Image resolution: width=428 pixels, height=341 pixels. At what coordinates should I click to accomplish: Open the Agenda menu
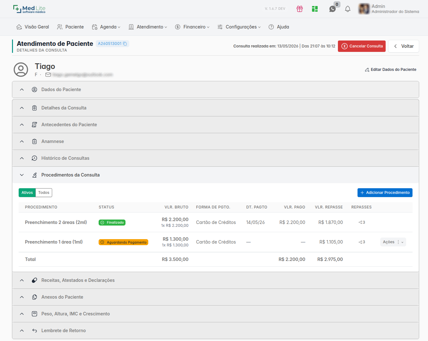coord(106,27)
